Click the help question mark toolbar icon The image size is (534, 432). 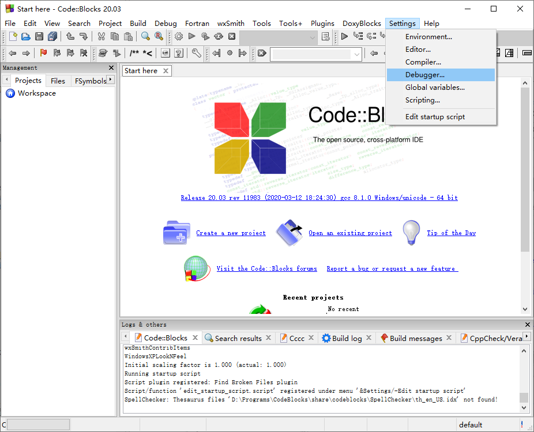pyautogui.click(x=179, y=53)
